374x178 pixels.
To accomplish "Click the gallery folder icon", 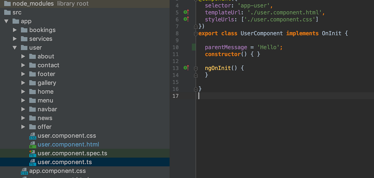I will tap(33, 83).
